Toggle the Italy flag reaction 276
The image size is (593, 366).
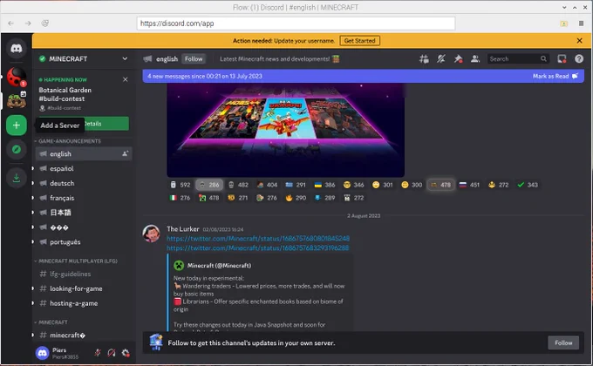(x=180, y=198)
